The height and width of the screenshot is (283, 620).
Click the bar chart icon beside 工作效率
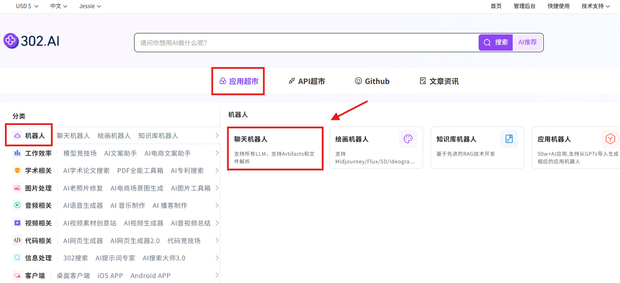(17, 153)
